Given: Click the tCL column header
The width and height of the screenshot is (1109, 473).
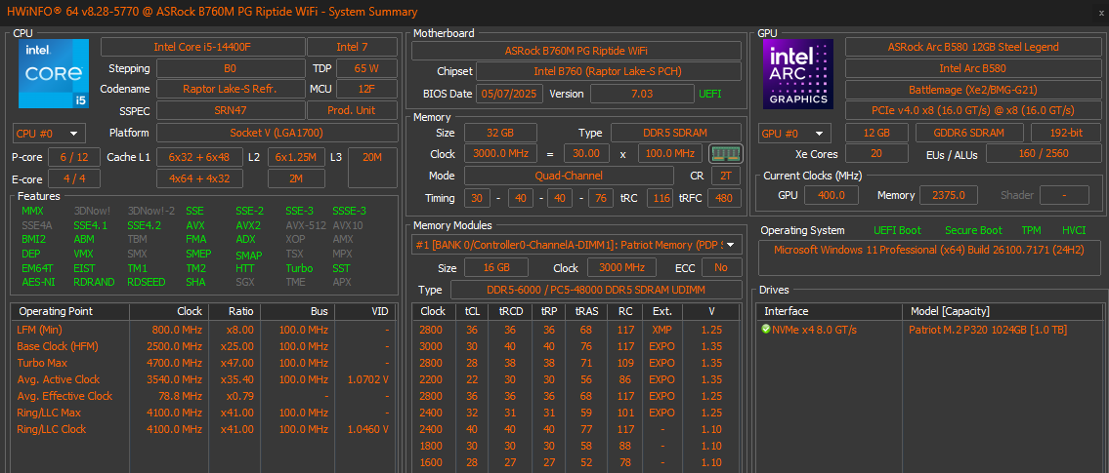Looking at the screenshot, I should (471, 311).
